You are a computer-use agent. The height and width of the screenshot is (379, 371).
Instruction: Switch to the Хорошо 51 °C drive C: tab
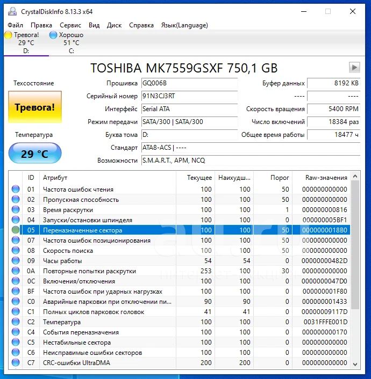tap(71, 42)
